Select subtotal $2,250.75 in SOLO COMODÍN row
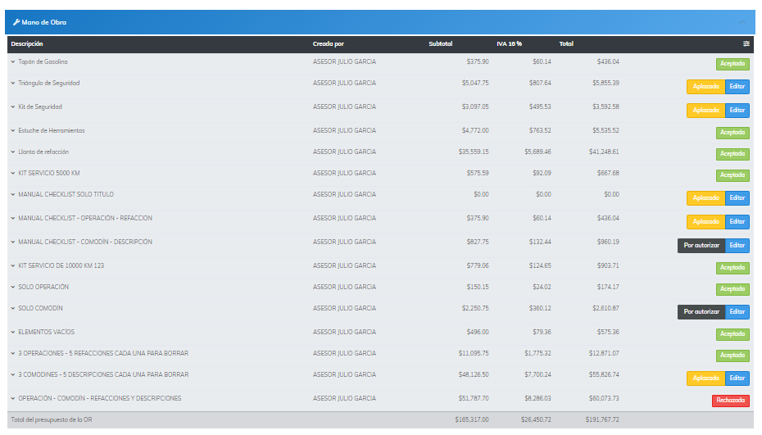The image size is (762, 435). point(475,309)
